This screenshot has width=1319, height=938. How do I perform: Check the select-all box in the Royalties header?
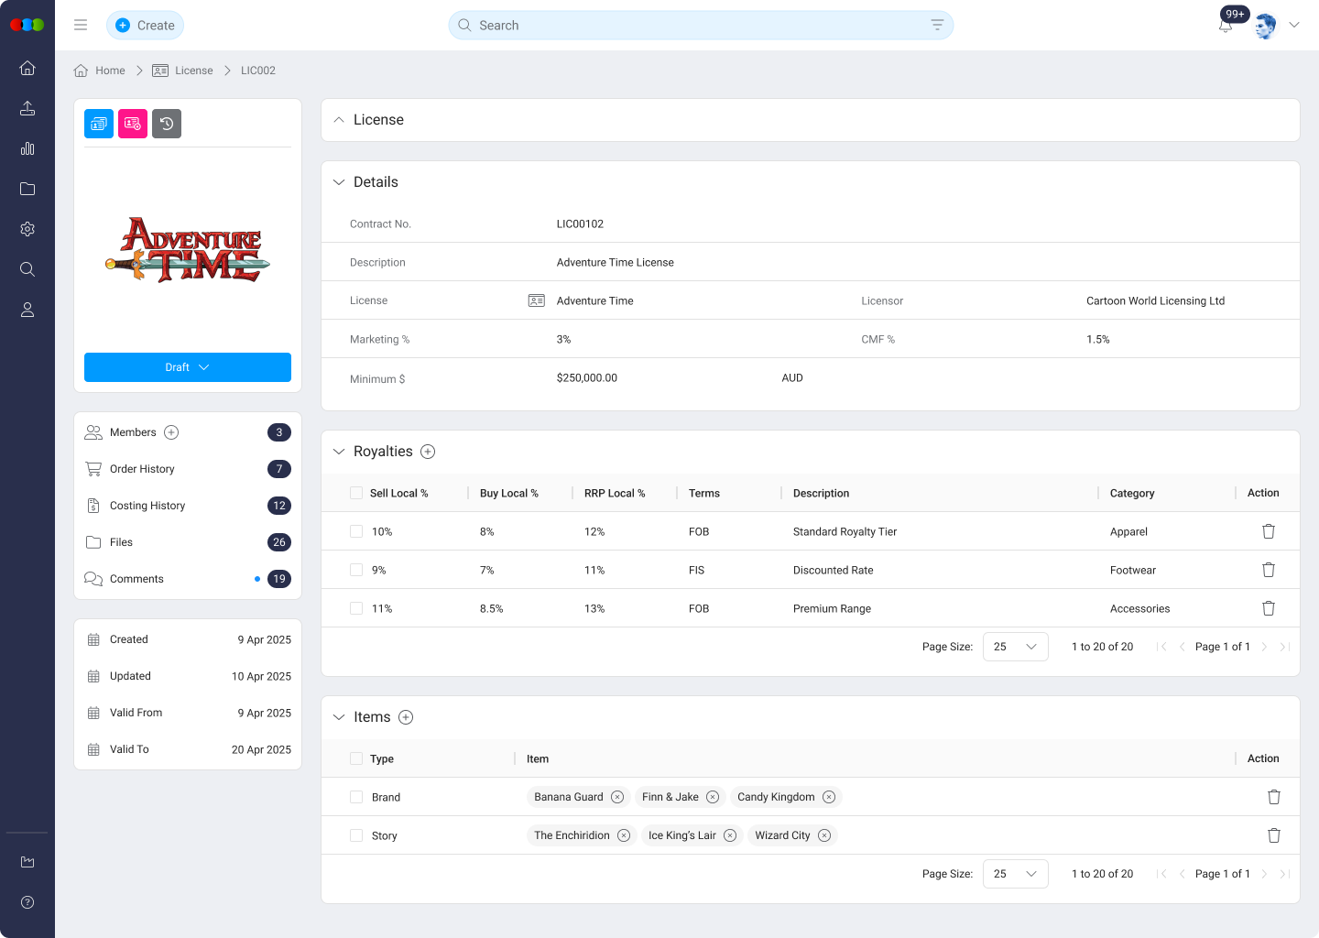click(x=355, y=492)
